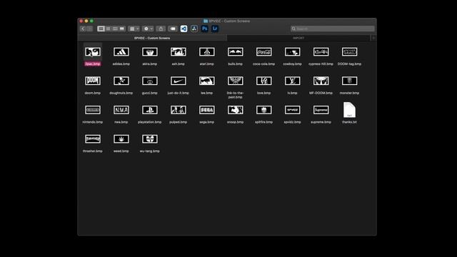The height and width of the screenshot is (257, 457).
Task: Switch to SPVIDZ - Custom Screens tab
Action: [x=152, y=38]
